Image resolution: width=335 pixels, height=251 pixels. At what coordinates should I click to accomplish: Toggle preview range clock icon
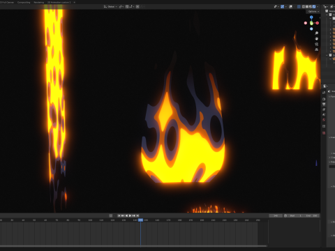[x=285, y=215]
